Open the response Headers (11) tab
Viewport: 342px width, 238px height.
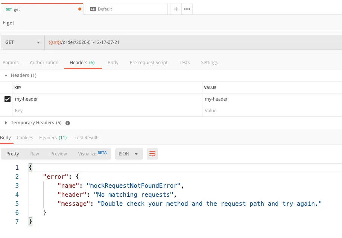(53, 137)
